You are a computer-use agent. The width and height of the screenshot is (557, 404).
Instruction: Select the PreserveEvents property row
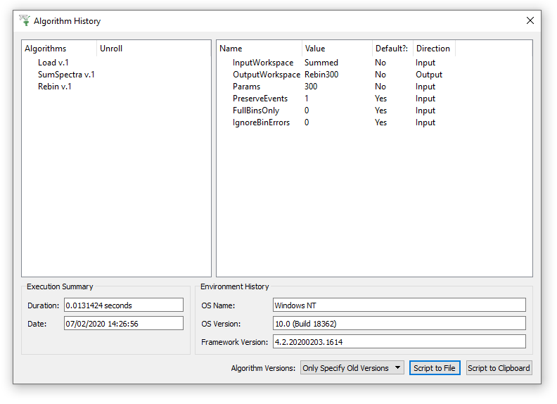260,99
